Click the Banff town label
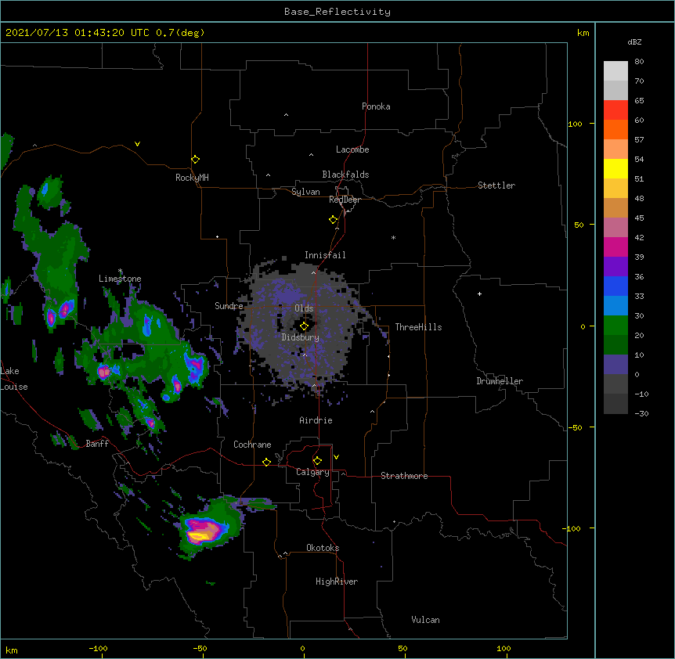Viewport: 675px width, 659px height. 97,444
